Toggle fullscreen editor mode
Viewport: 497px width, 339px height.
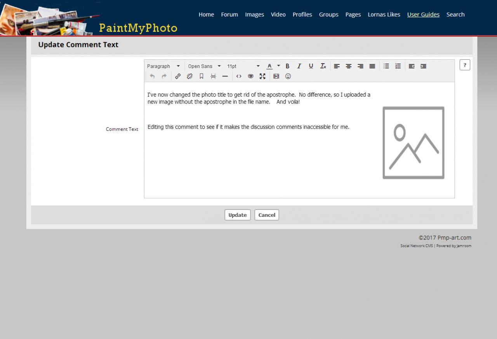(x=262, y=76)
